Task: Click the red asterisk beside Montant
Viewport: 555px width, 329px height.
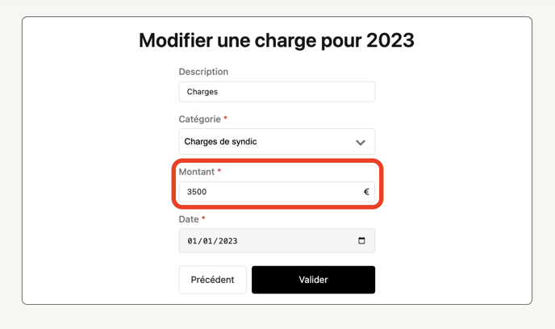Action: pos(219,171)
